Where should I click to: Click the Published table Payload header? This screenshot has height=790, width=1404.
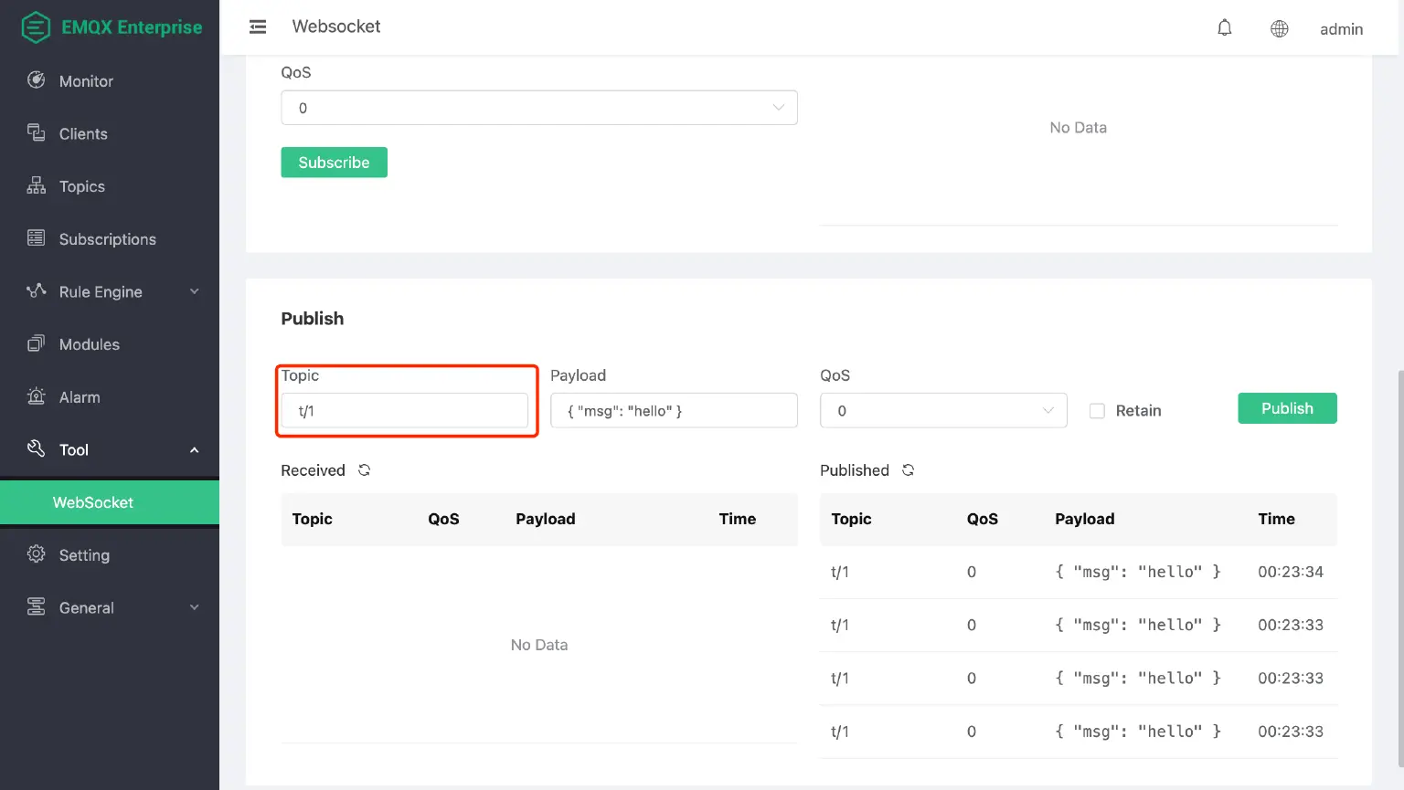click(1085, 519)
